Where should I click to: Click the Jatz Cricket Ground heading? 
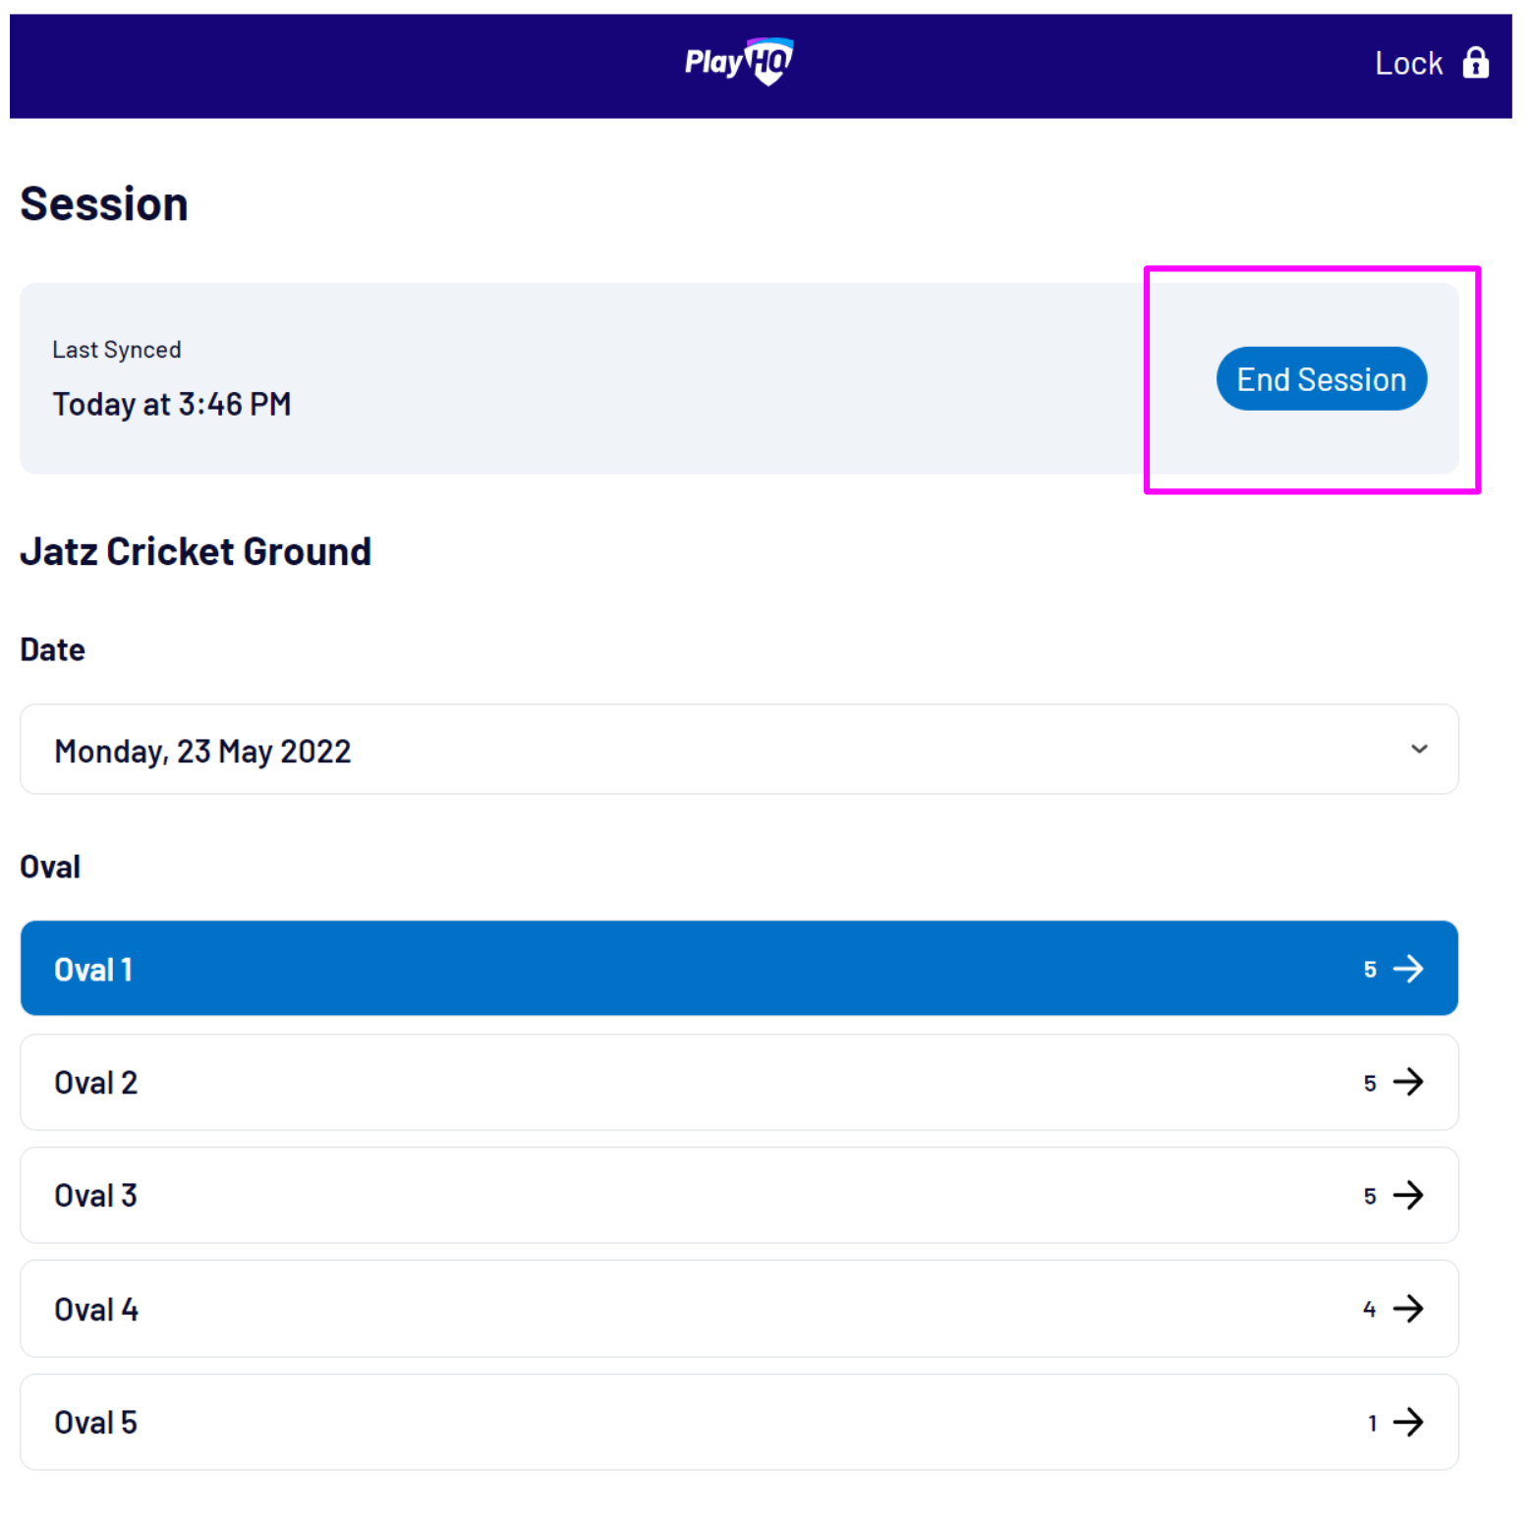pos(196,552)
